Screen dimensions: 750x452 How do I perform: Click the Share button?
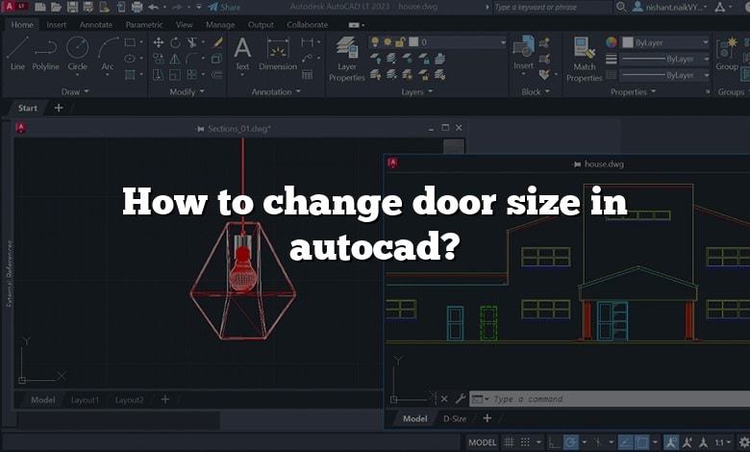[224, 7]
